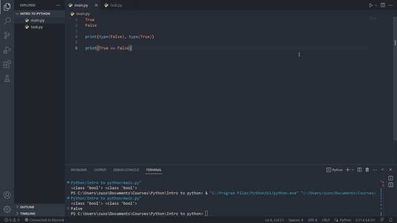Open the Run and Debug view
The image size is (397, 223).
point(7,50)
